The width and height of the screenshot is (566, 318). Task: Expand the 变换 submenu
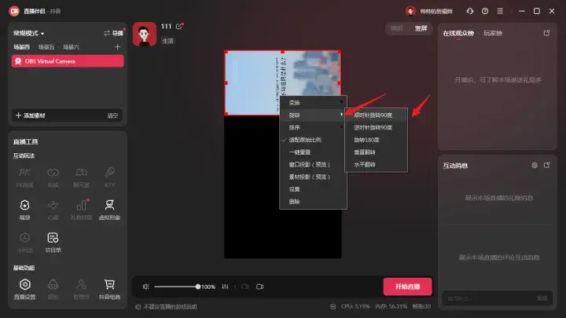[314, 103]
